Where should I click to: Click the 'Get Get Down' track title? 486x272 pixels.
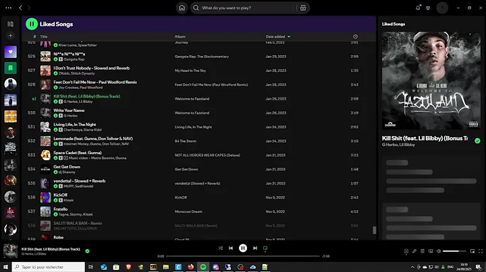(67, 166)
